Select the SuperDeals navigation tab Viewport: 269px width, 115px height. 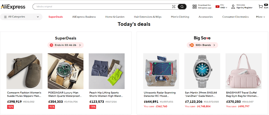56,17
